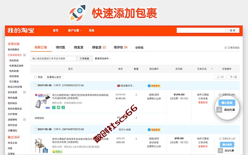
Task: Click 确认收货 for the ¥149.00 order
Action: pos(227,103)
